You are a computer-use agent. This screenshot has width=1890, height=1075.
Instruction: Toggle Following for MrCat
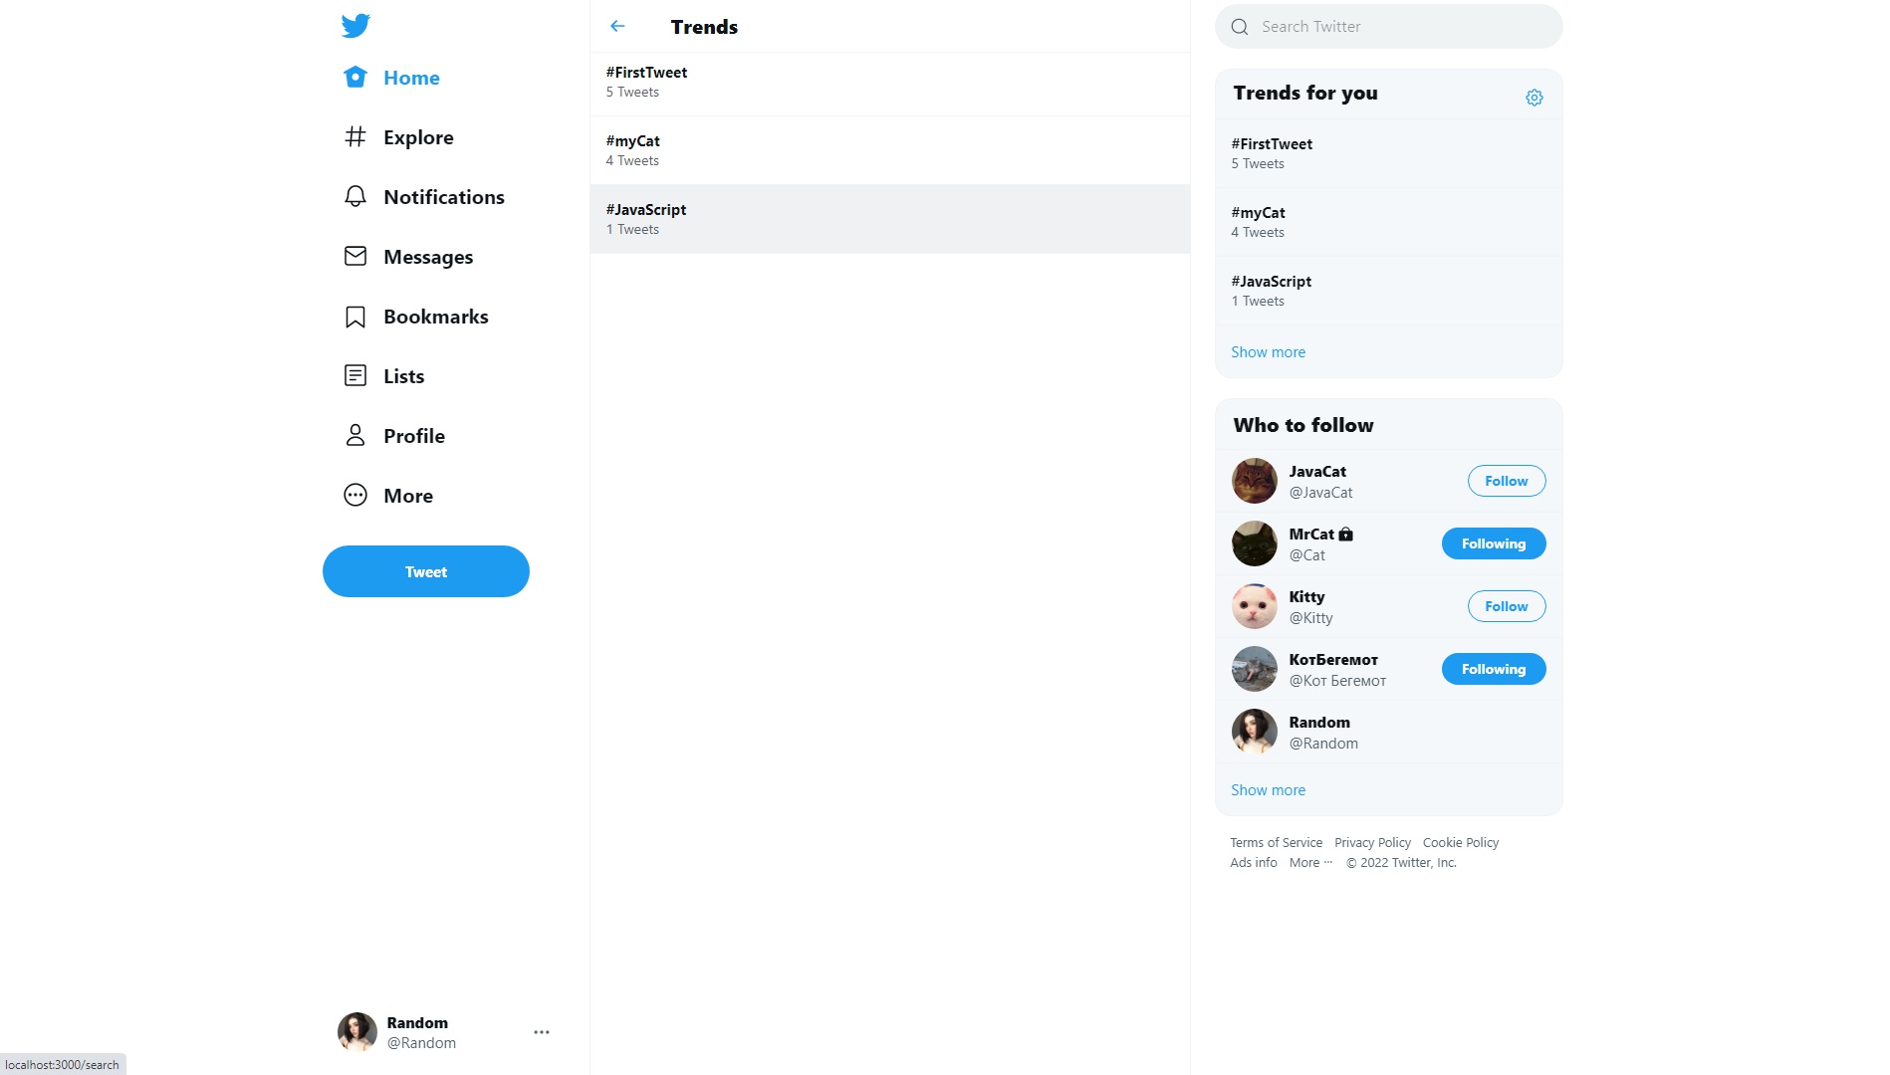1494,543
